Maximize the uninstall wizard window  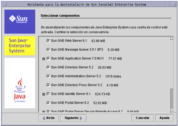pyautogui.click(x=174, y=4)
